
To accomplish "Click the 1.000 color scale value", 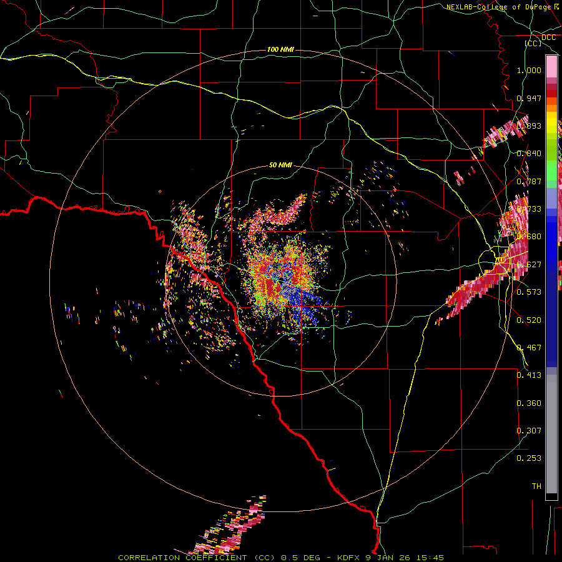I will click(529, 70).
